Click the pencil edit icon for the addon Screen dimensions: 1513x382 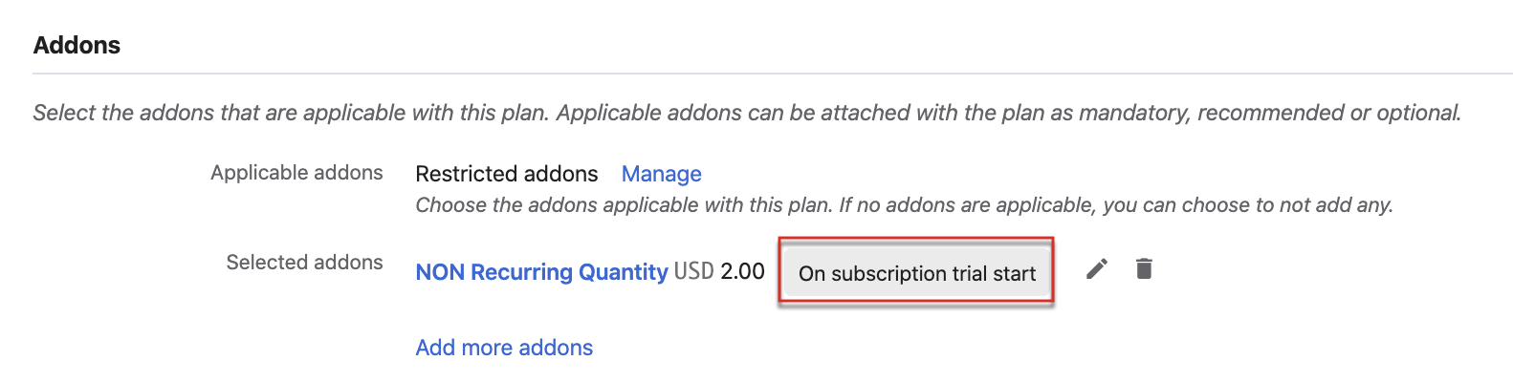[1097, 269]
